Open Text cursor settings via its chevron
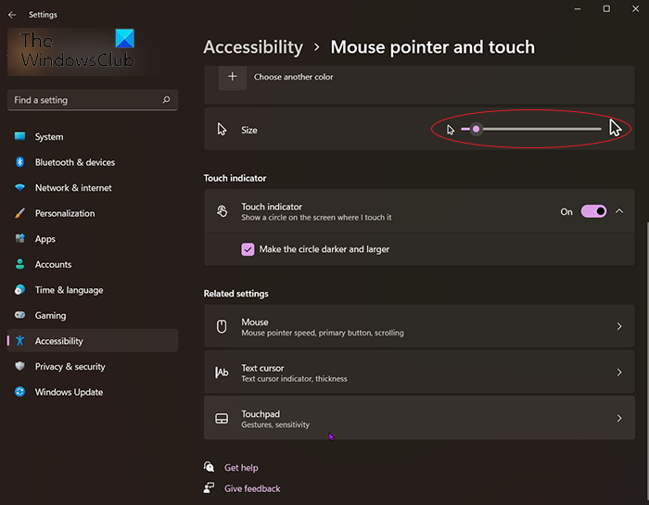Viewport: 649px width, 505px height. 619,372
